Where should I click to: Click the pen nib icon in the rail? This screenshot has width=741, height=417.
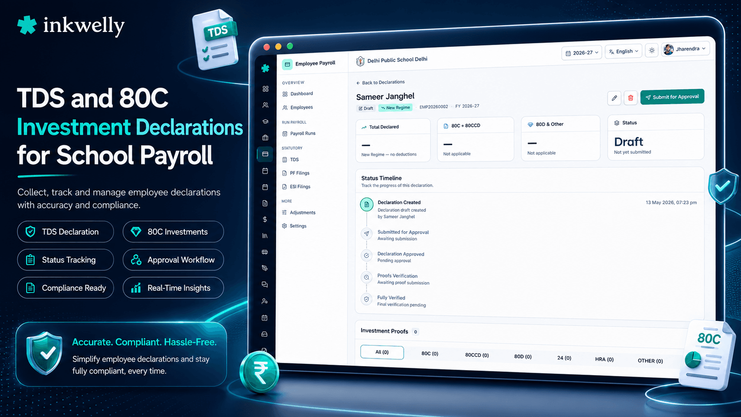[x=265, y=268]
